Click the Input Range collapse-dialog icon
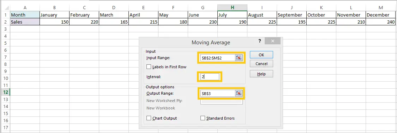 [x=239, y=58]
